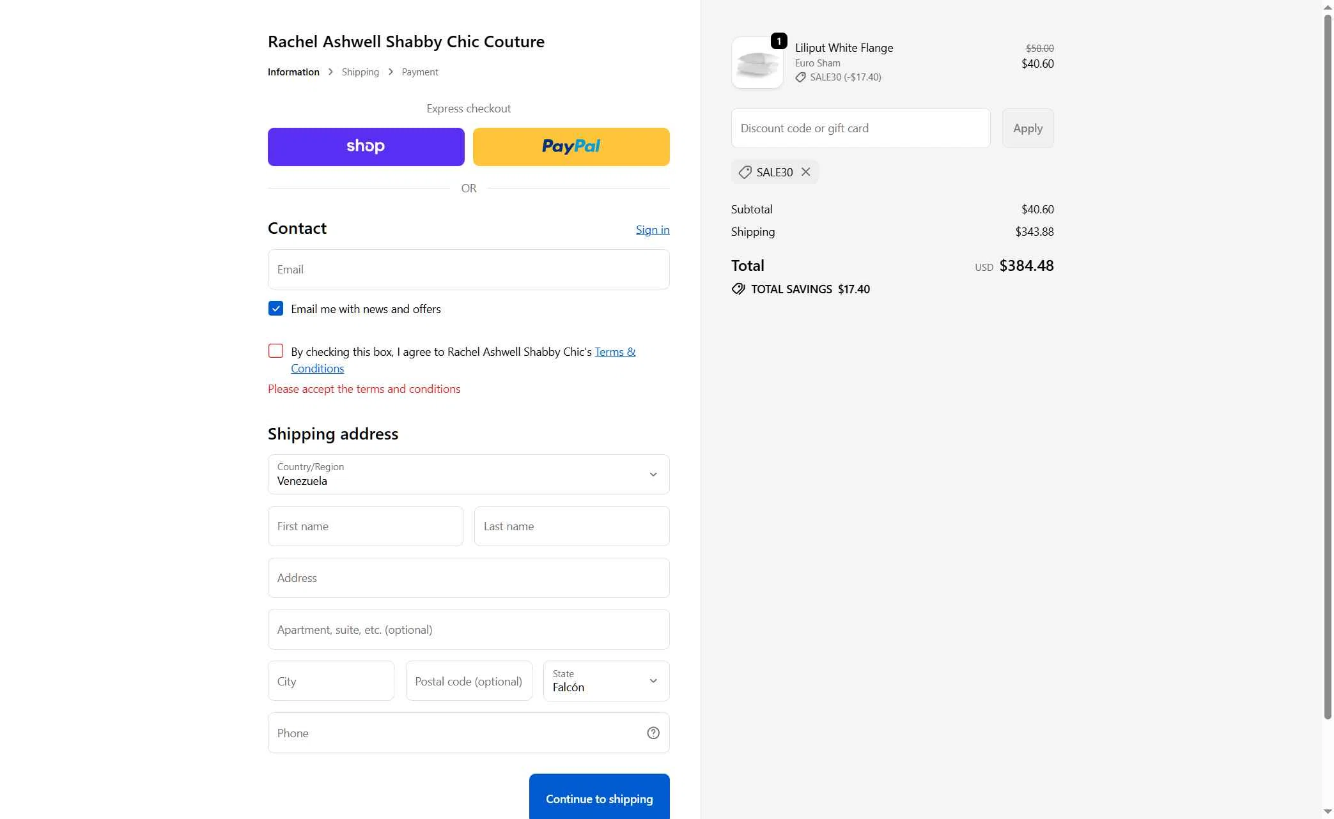Expand the State dropdown showing Falcón
1334x819 pixels.
(605, 681)
